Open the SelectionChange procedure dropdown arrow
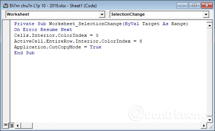This screenshot has height=131, width=215. (206, 15)
